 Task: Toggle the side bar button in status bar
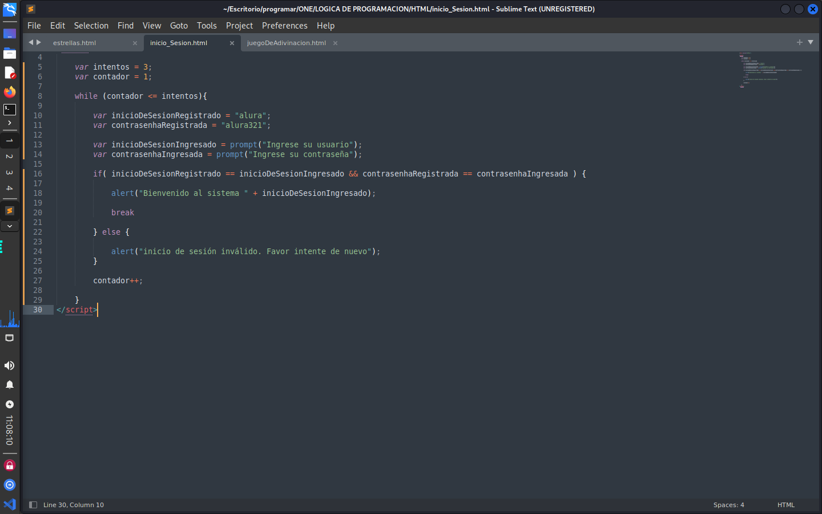click(x=33, y=505)
